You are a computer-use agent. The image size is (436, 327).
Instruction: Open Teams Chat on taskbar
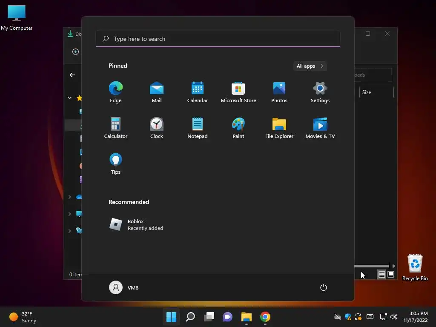point(227,317)
